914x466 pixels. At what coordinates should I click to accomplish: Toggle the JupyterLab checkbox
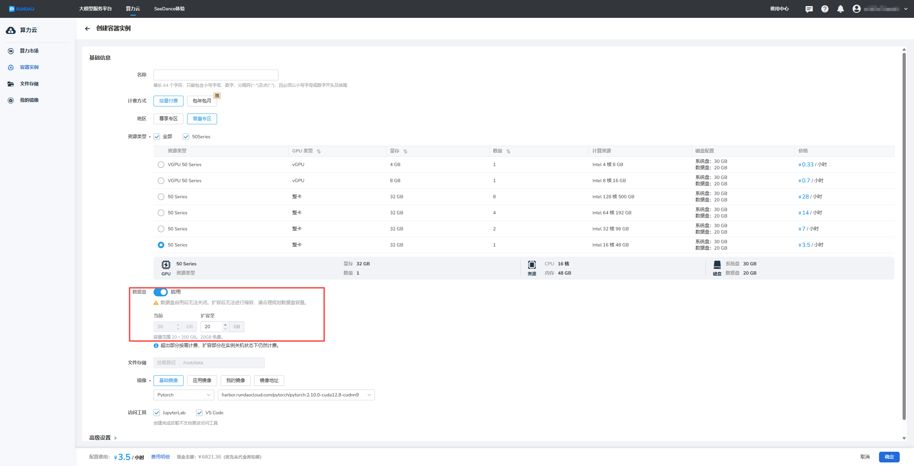(157, 413)
